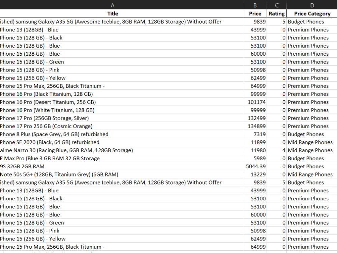Viewport: 337px width, 253px height.
Task: Click the price cell 7319
Action: coord(255,134)
